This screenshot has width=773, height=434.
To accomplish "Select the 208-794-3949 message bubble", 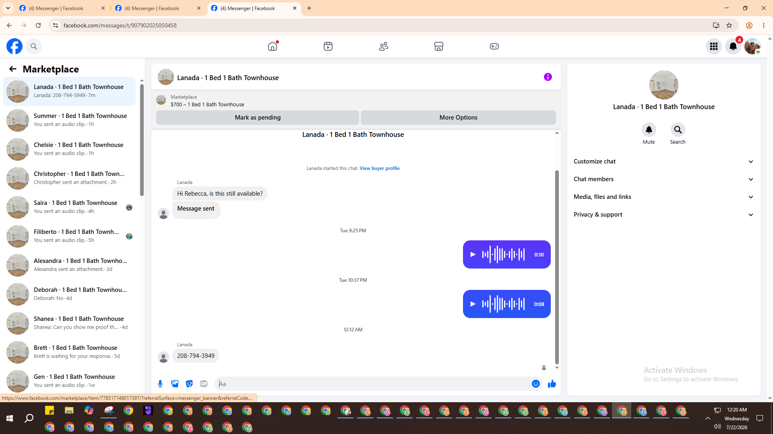I will coord(196,356).
